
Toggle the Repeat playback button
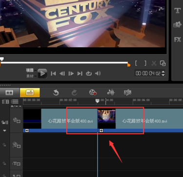[89, 74]
